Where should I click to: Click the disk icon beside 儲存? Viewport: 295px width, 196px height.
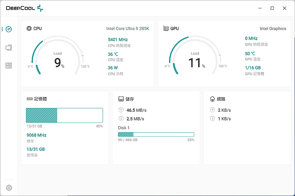[121, 99]
